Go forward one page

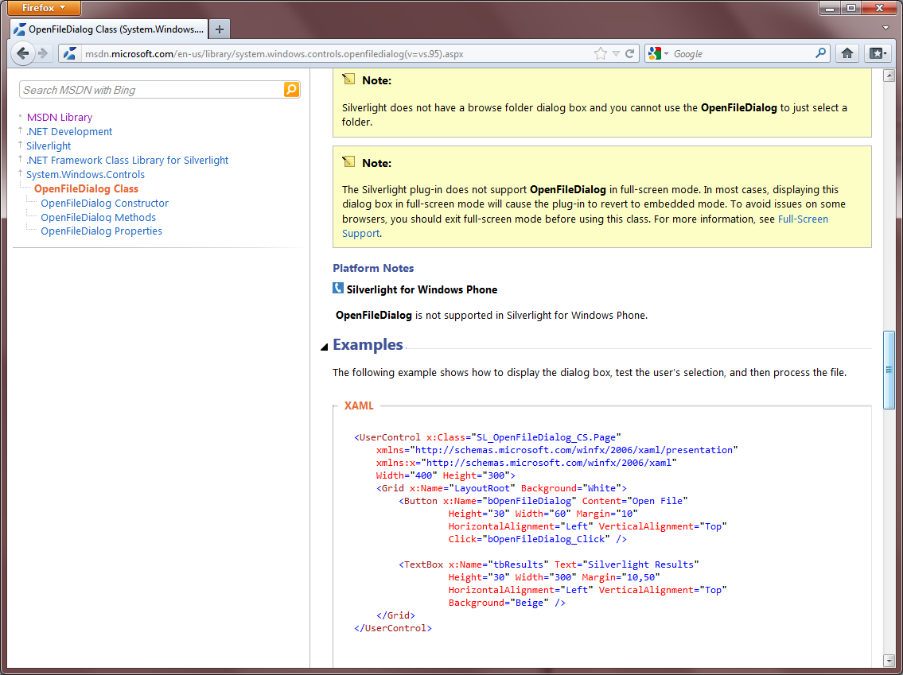click(43, 53)
